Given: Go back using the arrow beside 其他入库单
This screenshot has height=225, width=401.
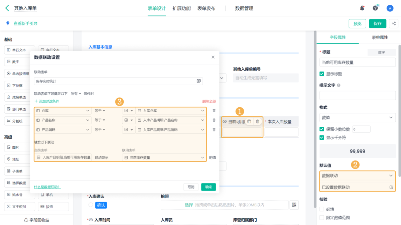Looking at the screenshot, I should point(7,8).
